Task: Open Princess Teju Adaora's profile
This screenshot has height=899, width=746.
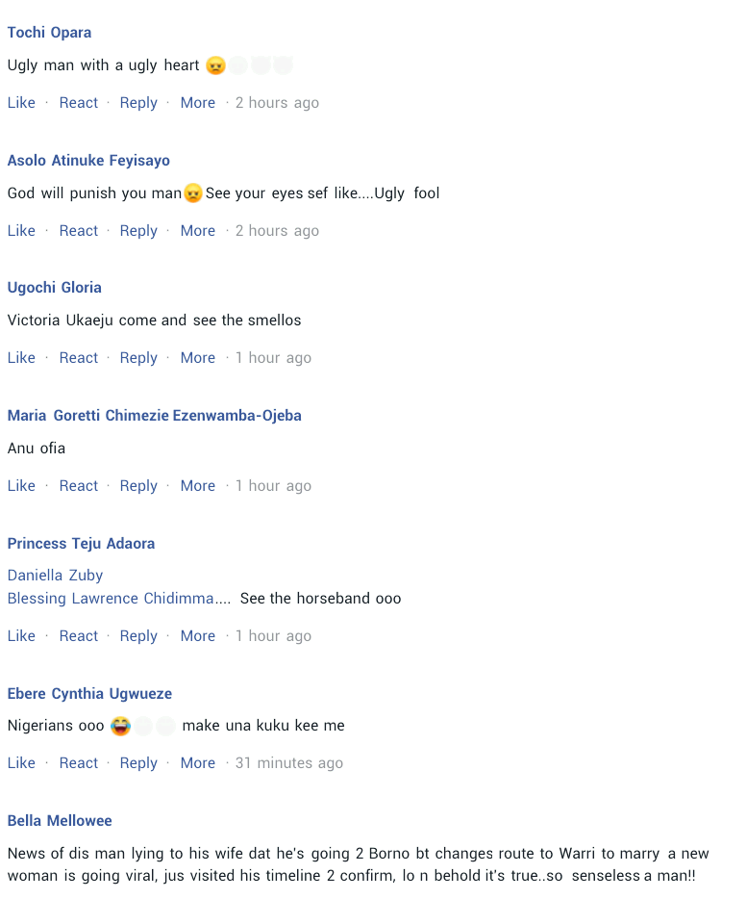Action: pyautogui.click(x=82, y=544)
